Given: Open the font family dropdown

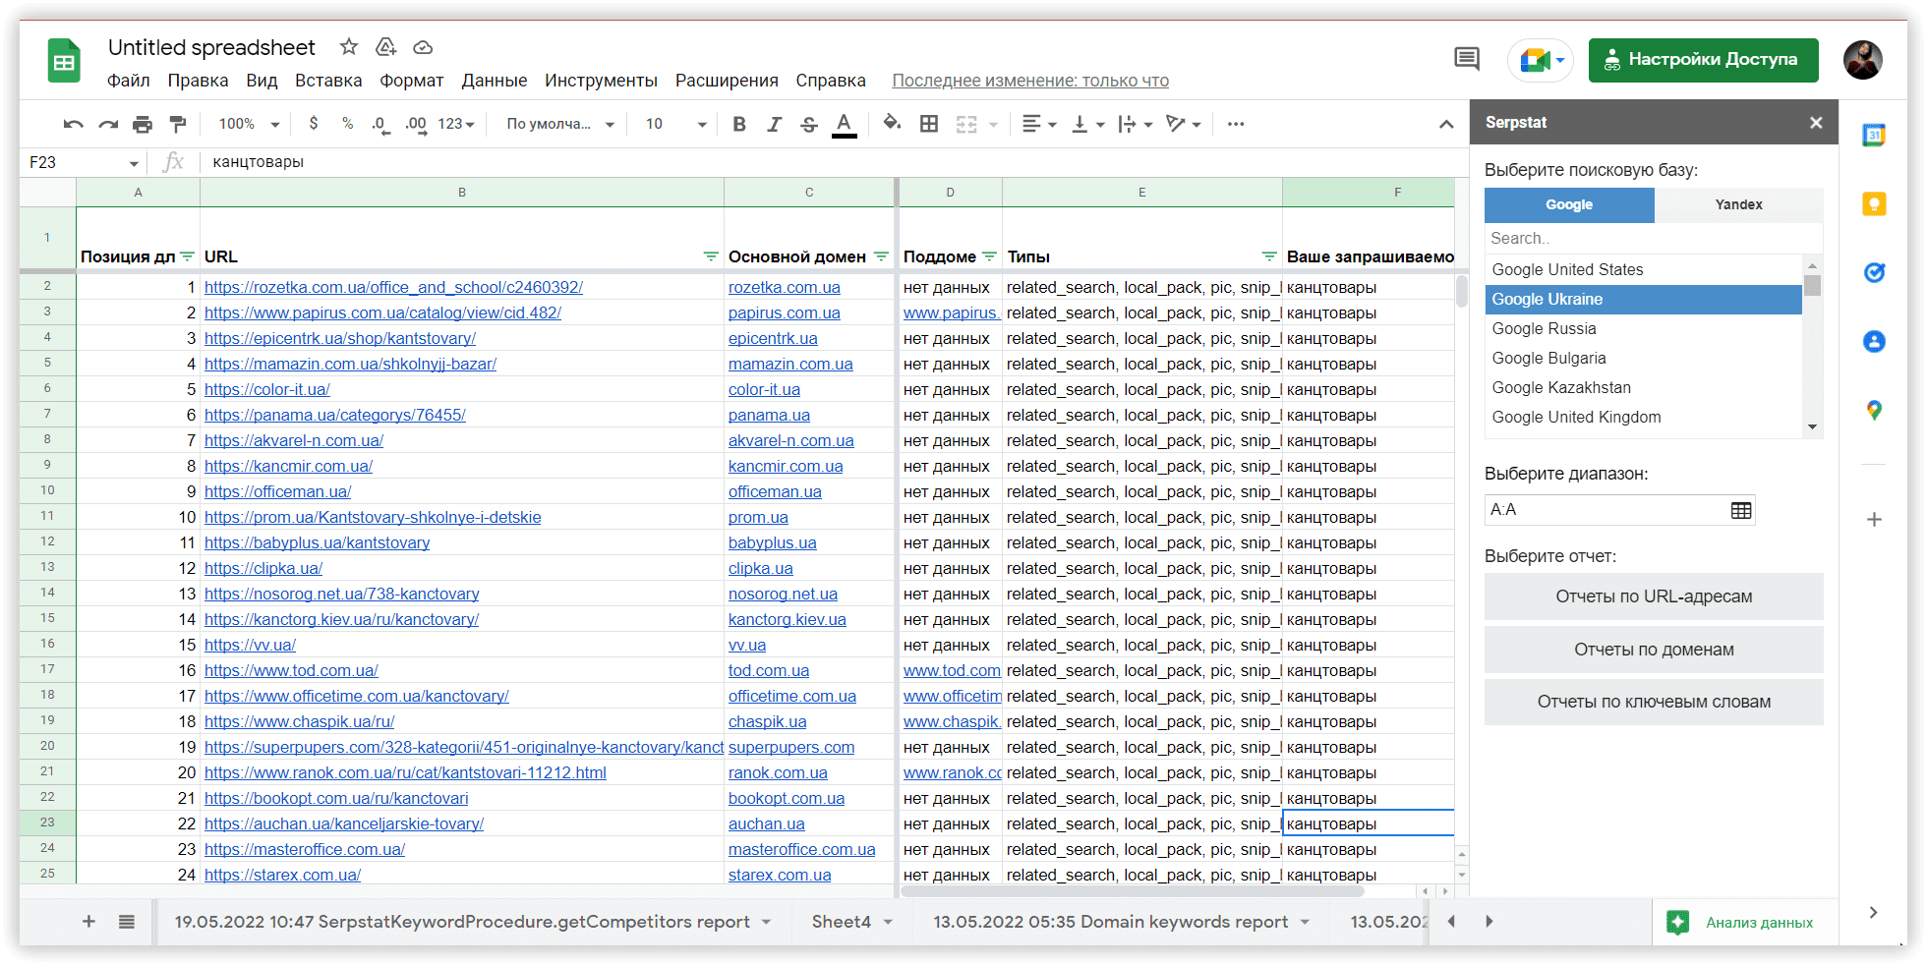Looking at the screenshot, I should coord(560,124).
